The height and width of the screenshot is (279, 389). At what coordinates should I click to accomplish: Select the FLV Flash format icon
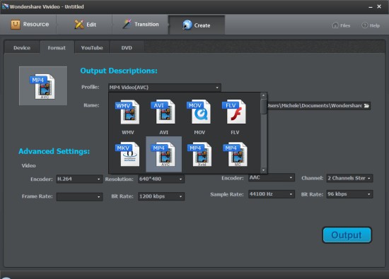click(234, 112)
